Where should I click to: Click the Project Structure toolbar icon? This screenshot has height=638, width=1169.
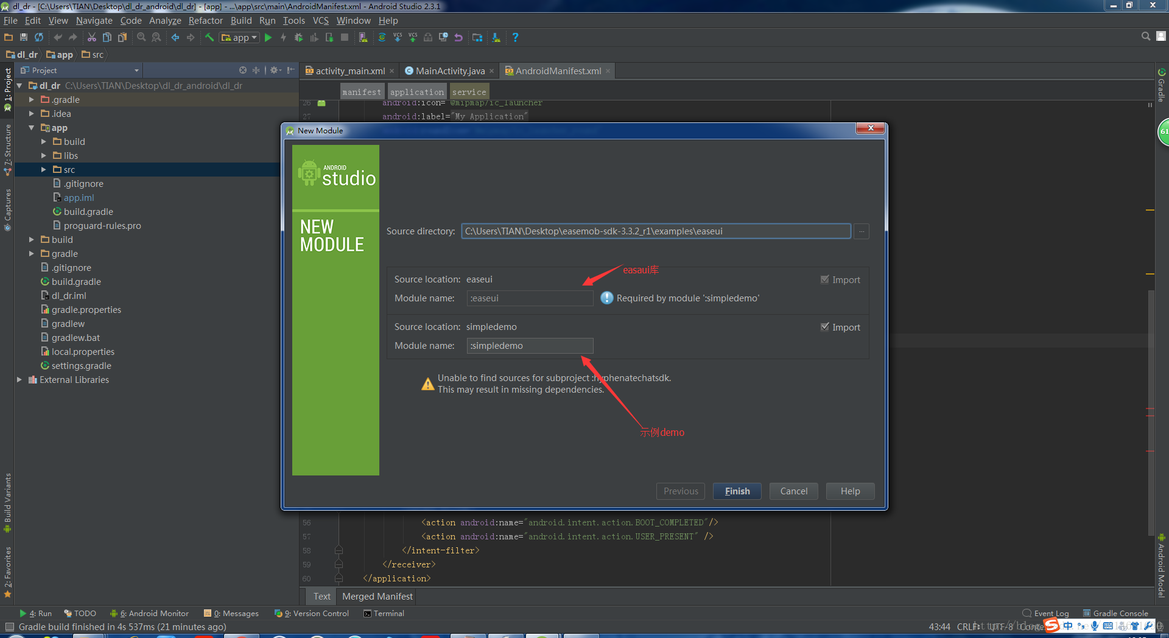pyautogui.click(x=477, y=37)
